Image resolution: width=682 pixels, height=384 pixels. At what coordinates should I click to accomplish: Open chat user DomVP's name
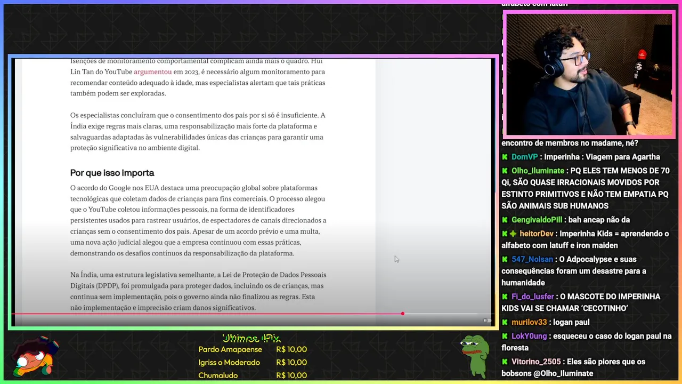click(x=525, y=157)
